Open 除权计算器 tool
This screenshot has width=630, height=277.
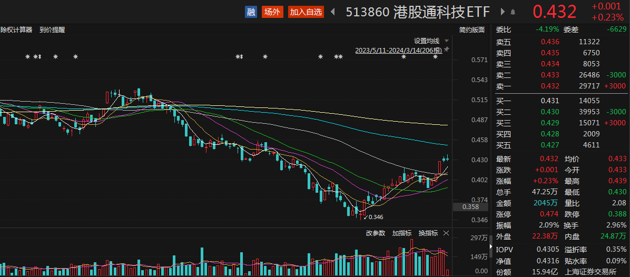[x=16, y=30]
